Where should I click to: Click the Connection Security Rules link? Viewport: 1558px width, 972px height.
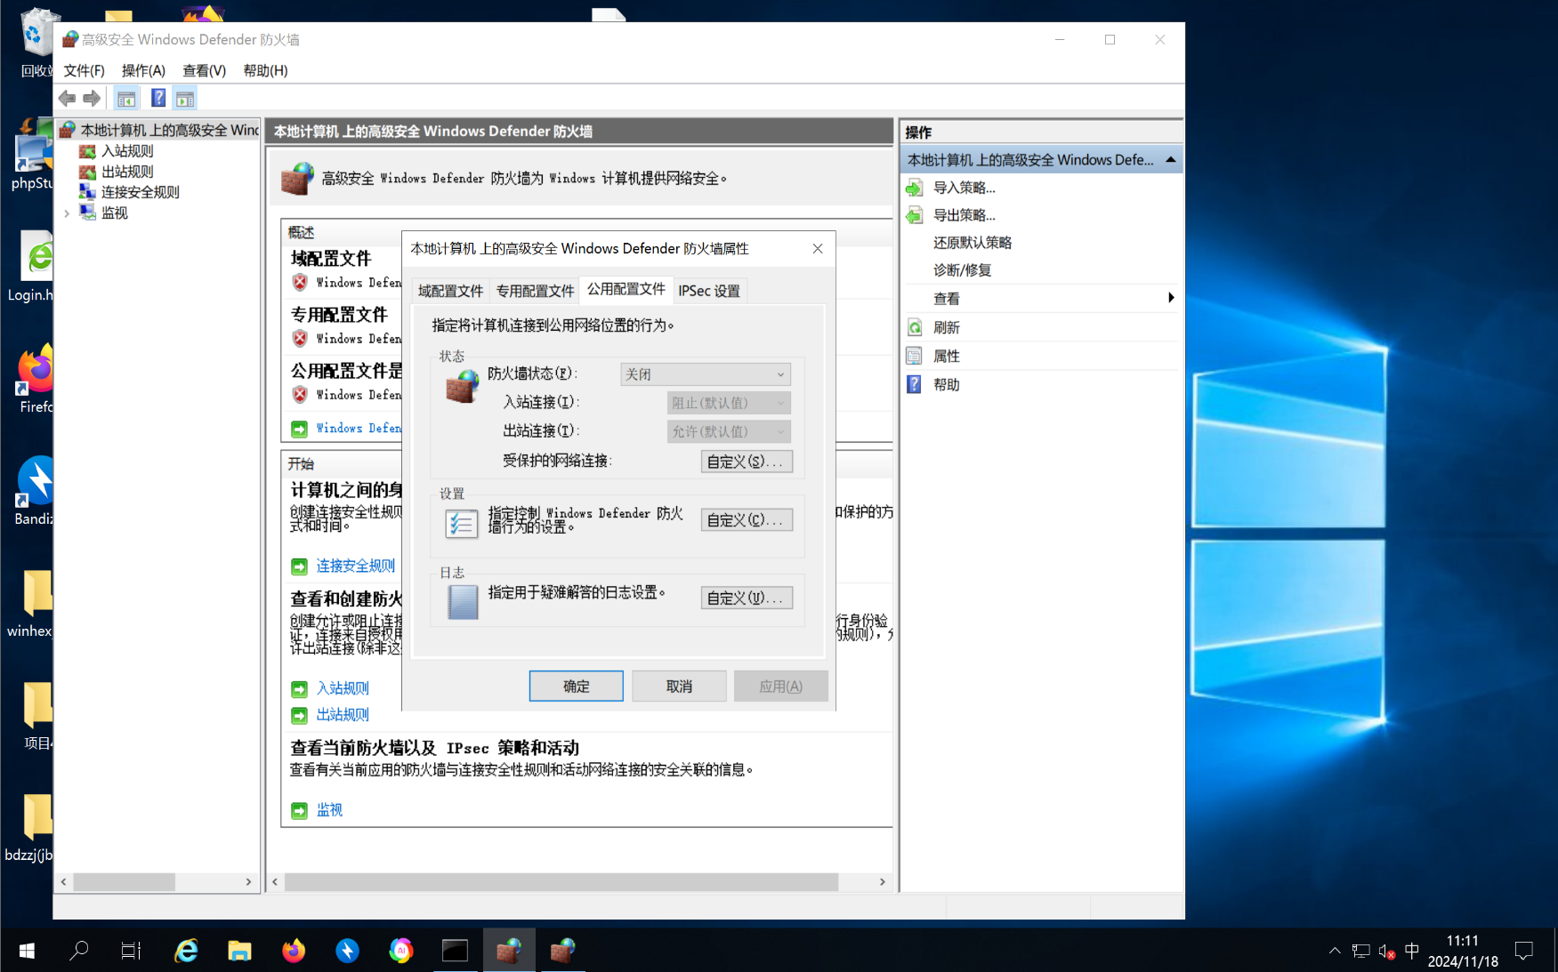pos(356,566)
